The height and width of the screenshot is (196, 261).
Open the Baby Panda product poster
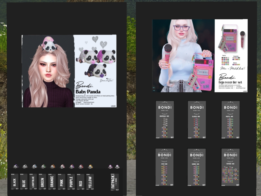point(69,71)
